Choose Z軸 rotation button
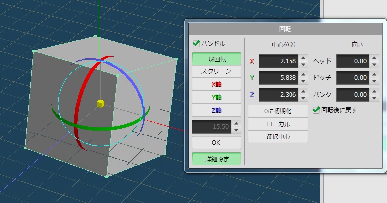 coord(216,110)
